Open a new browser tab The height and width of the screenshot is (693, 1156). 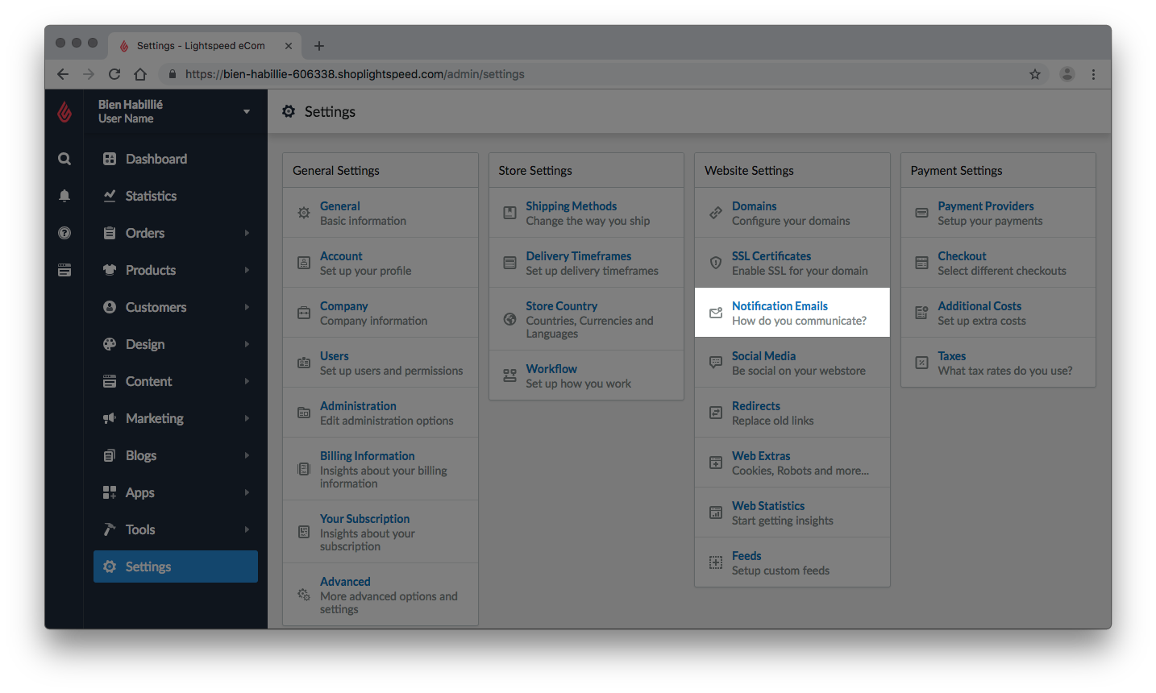click(x=319, y=46)
